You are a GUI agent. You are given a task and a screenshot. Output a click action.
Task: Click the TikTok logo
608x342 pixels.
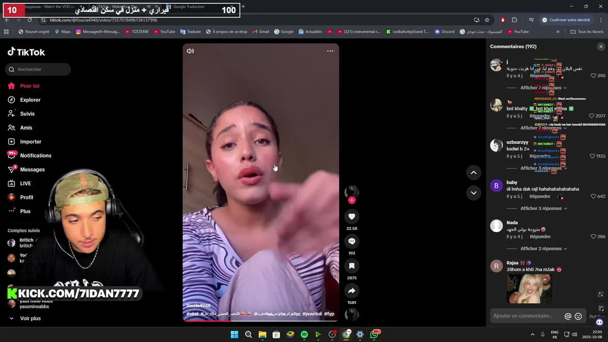click(x=26, y=52)
